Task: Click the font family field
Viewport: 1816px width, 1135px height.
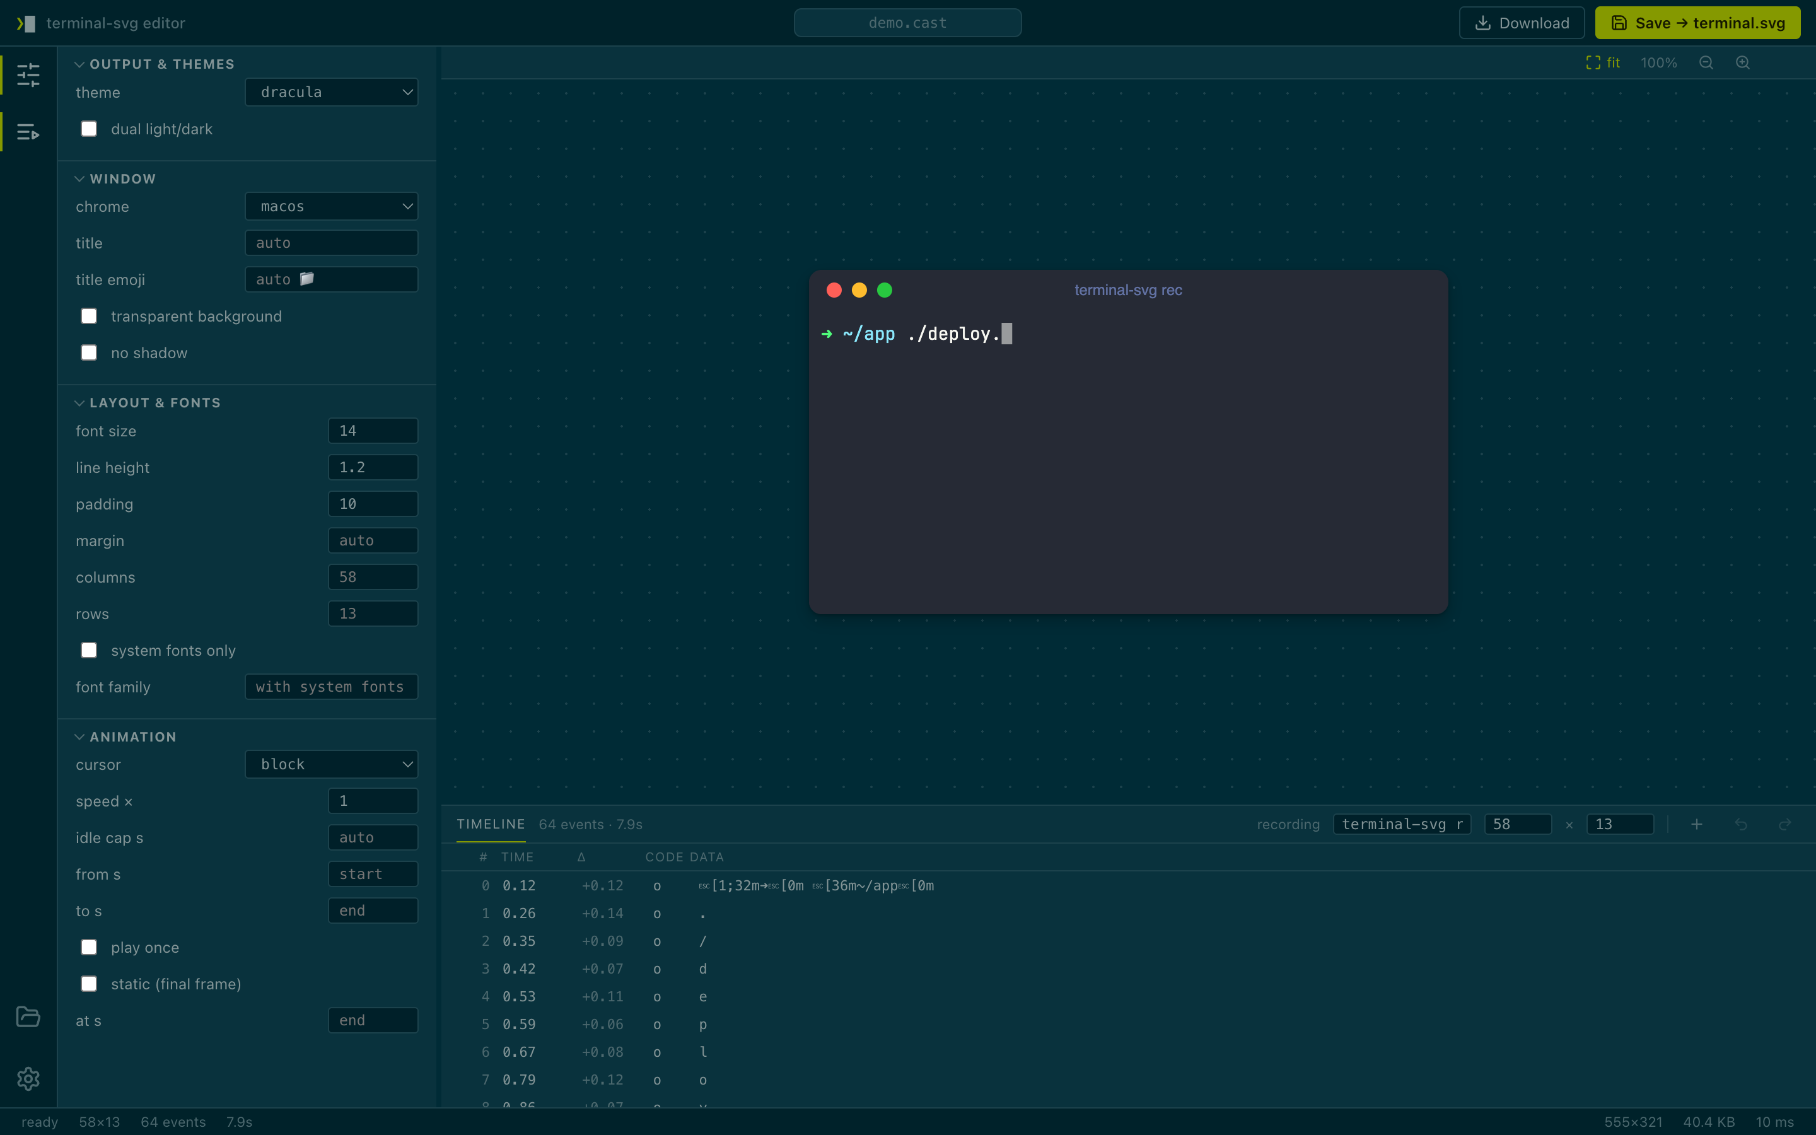Action: (331, 687)
